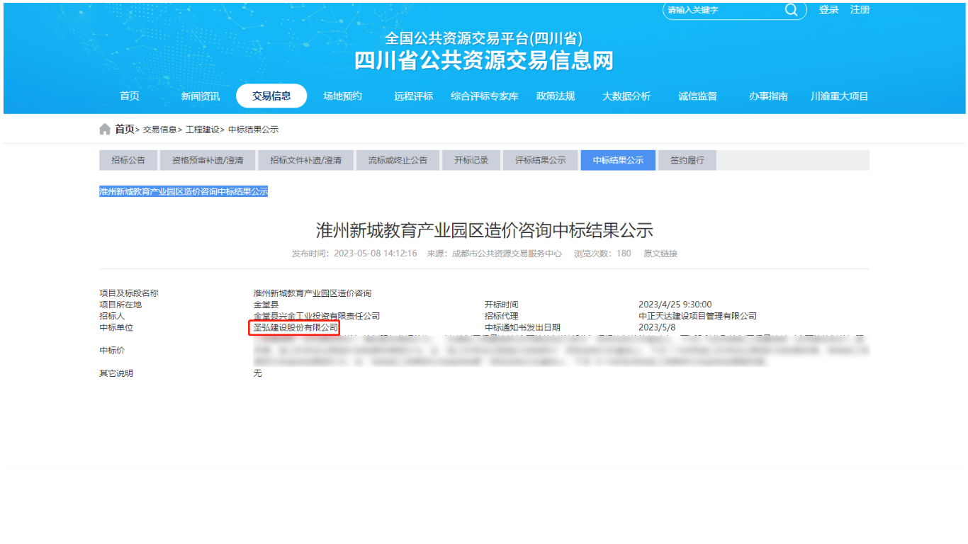Open 大数据分析 navigation item
Image resolution: width=968 pixels, height=544 pixels.
626,96
